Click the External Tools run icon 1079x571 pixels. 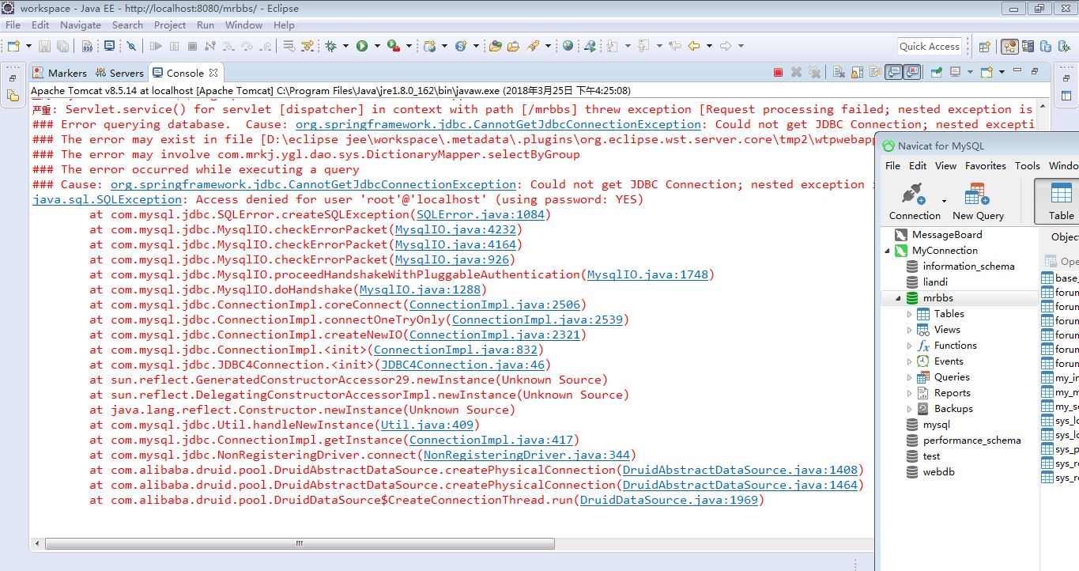click(x=394, y=46)
